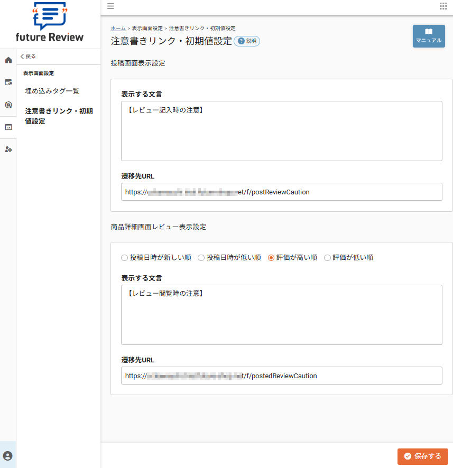Select the circular sync-settings icon in the sidebar
The width and height of the screenshot is (453, 468).
(x=7, y=104)
